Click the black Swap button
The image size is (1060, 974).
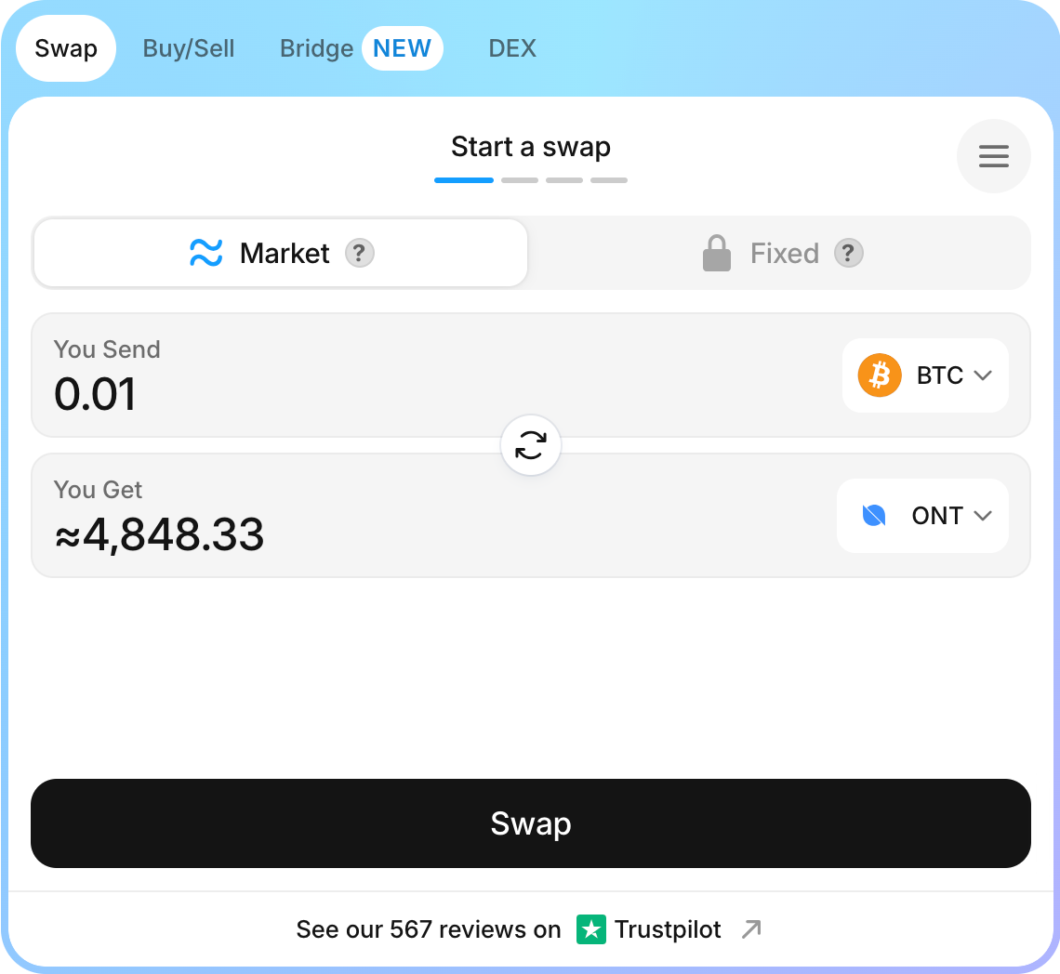pos(531,823)
